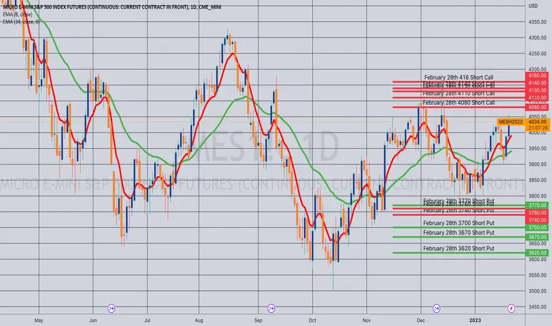
Task: Click the May label on time axis
Action: (x=38, y=320)
